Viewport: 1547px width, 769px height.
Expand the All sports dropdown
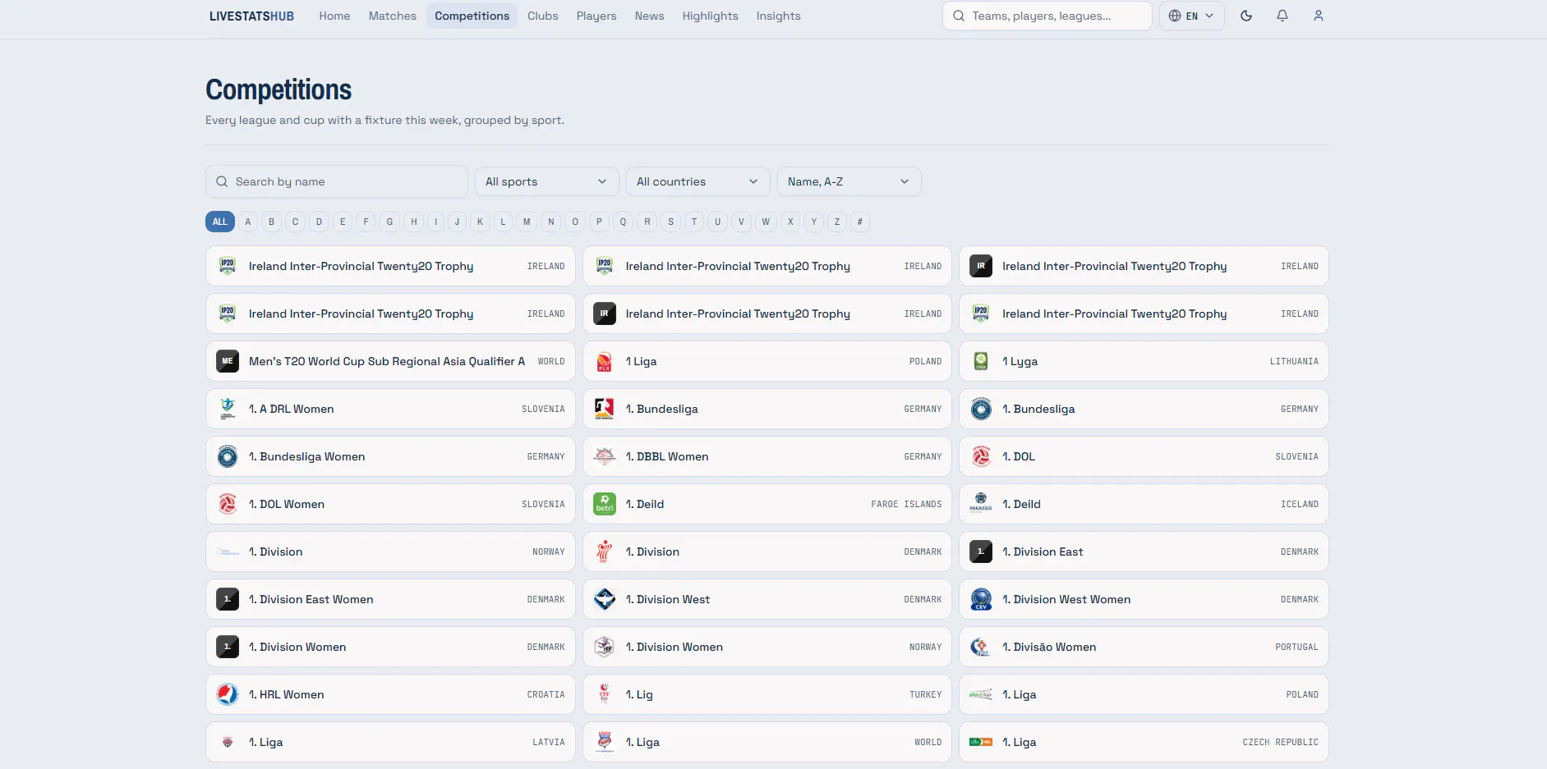(x=546, y=181)
